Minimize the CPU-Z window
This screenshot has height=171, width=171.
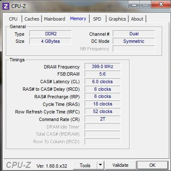coord(134,5)
